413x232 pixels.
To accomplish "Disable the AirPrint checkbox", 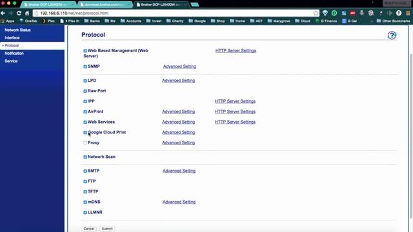I will click(x=85, y=111).
